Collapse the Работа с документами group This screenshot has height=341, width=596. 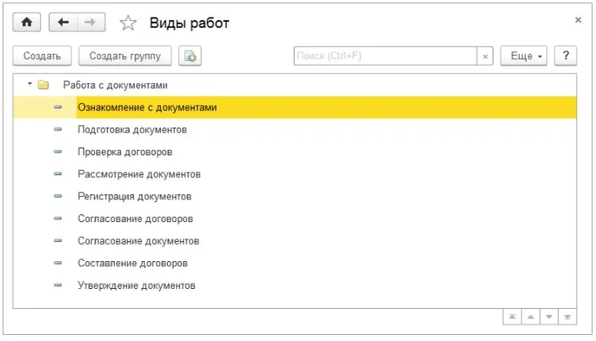30,83
